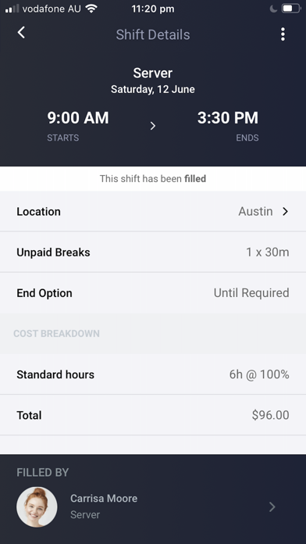Tap the Do Not Disturb moon icon
Image resolution: width=306 pixels, height=544 pixels.
pos(273,9)
